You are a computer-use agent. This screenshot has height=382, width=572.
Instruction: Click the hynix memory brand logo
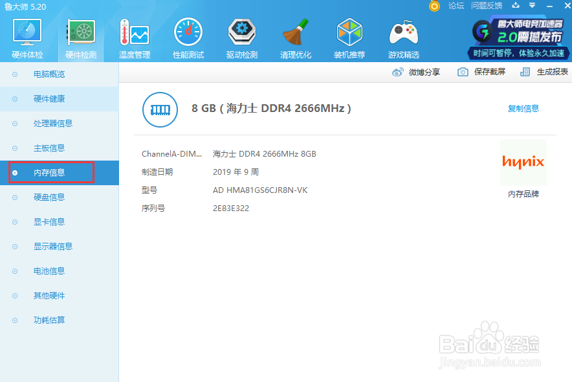(523, 163)
